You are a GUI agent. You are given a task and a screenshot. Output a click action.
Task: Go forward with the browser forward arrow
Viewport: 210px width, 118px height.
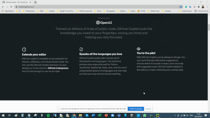(x=7, y=7)
